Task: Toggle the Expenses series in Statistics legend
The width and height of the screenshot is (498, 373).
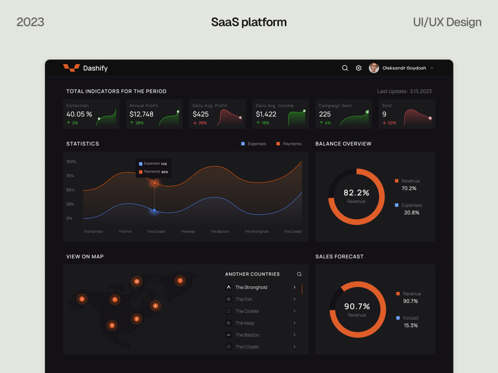Action: pyautogui.click(x=253, y=144)
